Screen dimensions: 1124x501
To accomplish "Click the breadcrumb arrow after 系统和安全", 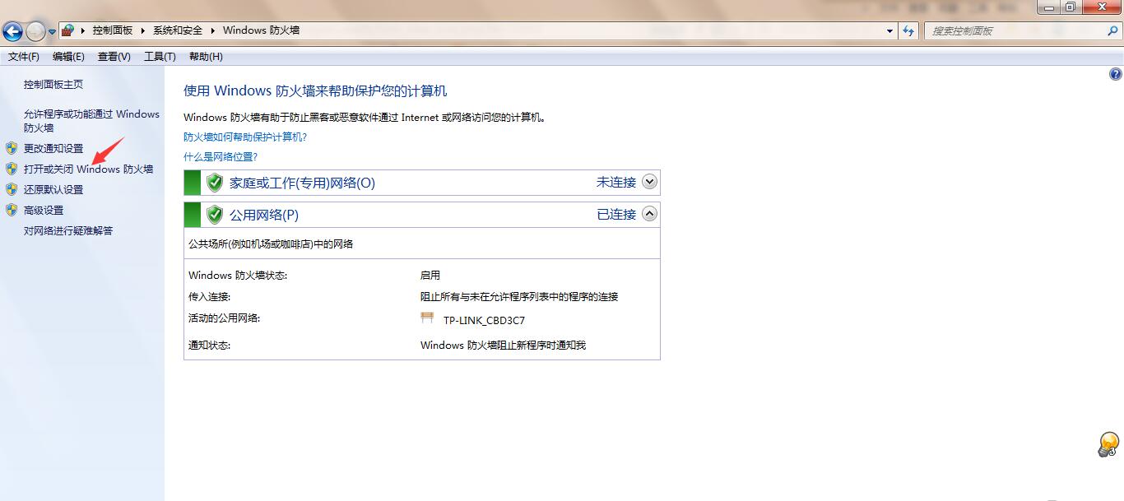I will pos(212,30).
